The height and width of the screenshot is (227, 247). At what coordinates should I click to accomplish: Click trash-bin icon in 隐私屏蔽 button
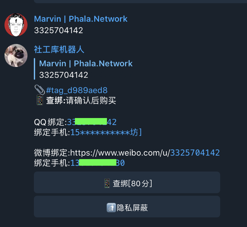pos(111,208)
